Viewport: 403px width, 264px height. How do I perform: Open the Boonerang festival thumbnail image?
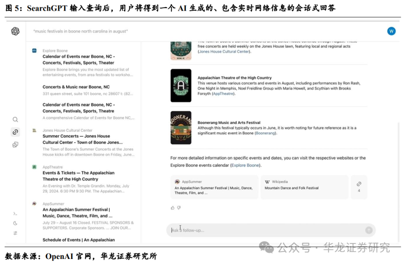pyautogui.click(x=181, y=128)
